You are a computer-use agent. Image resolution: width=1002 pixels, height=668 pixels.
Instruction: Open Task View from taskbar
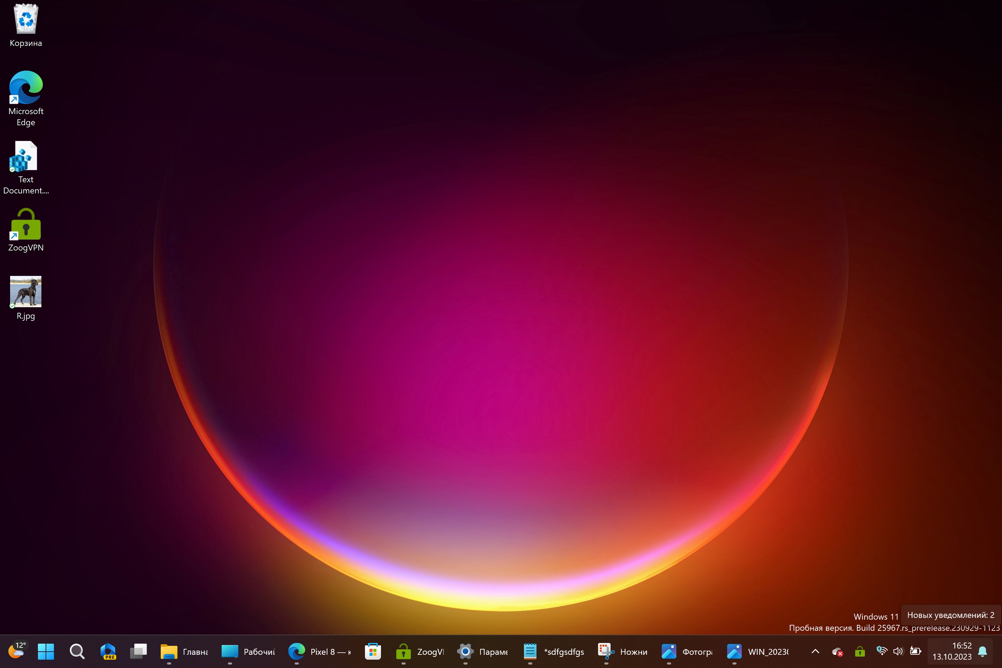click(x=138, y=651)
